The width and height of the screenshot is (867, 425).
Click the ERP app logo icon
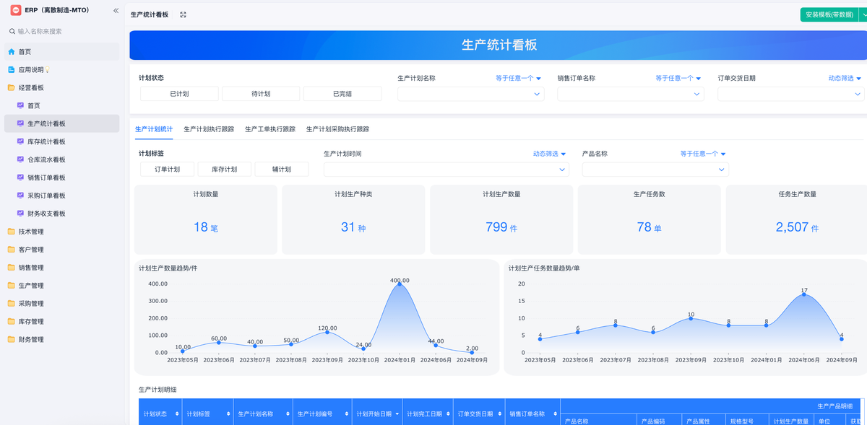point(15,10)
